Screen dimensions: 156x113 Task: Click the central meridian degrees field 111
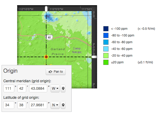(x=9, y=88)
